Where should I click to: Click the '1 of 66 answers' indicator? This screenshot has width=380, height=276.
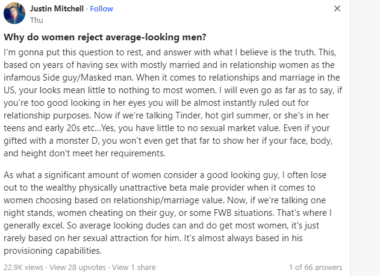(x=316, y=267)
